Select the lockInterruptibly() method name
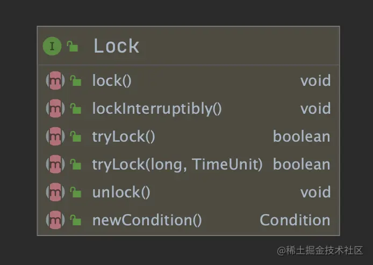The image size is (373, 265). coord(157,109)
